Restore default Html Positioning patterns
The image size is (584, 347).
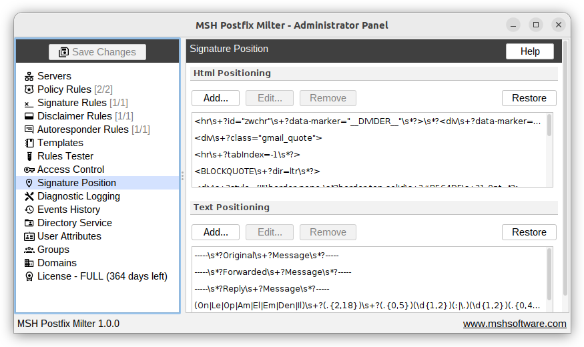(x=529, y=98)
